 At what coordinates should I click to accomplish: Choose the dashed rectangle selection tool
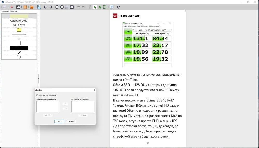[105, 7]
